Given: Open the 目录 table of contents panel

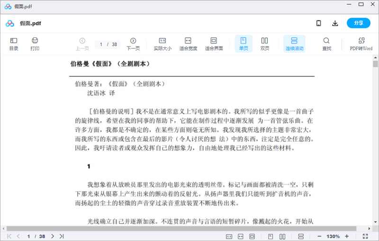Looking at the screenshot, I should click(x=14, y=44).
